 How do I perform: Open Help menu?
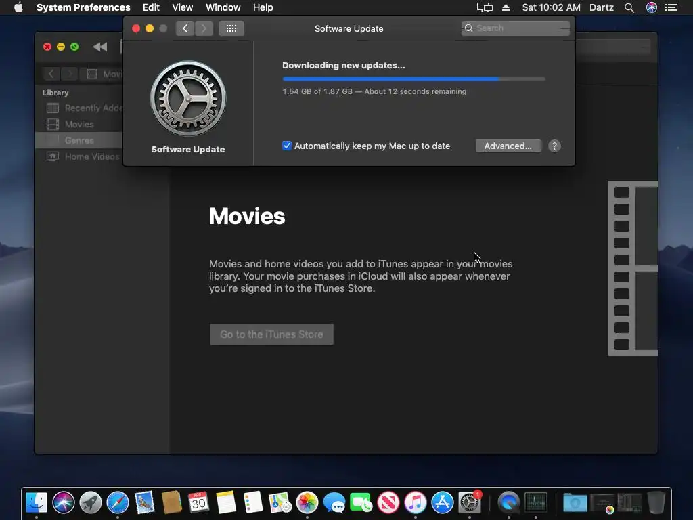[263, 7]
